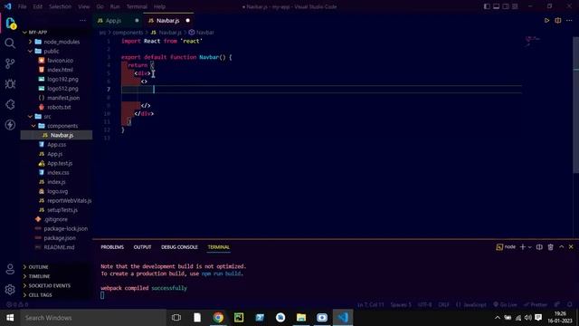This screenshot has height=326, width=579.
Task: Switch to the App.js editor tab
Action: click(x=119, y=20)
